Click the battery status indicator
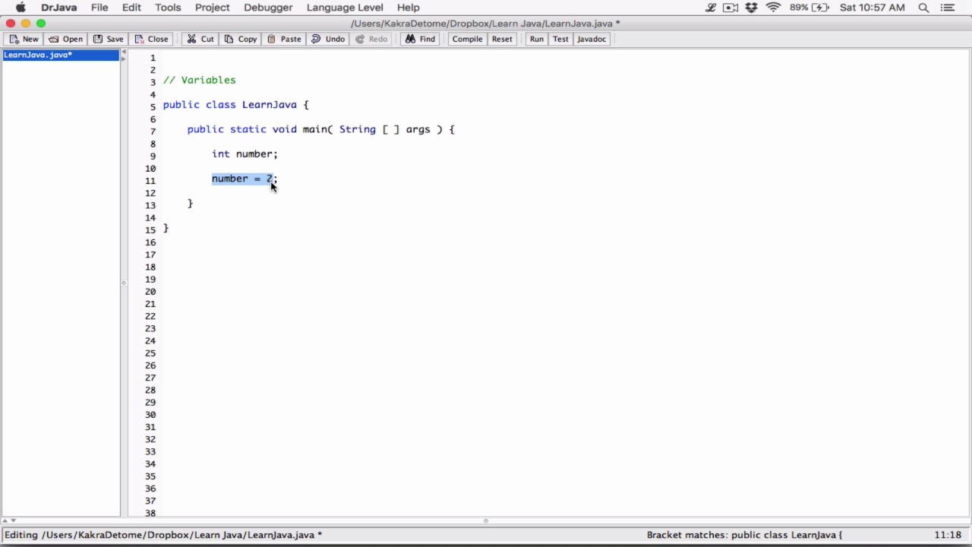 pyautogui.click(x=809, y=8)
